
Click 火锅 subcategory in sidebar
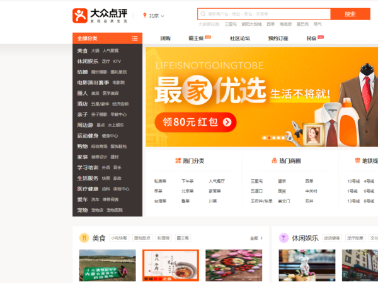[95, 51]
